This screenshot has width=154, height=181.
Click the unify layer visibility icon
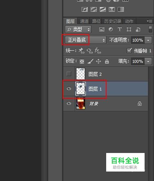90,51
